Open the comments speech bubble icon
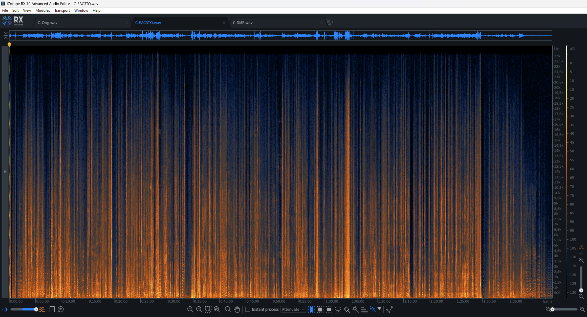Image resolution: width=587 pixels, height=317 pixels. point(61,309)
